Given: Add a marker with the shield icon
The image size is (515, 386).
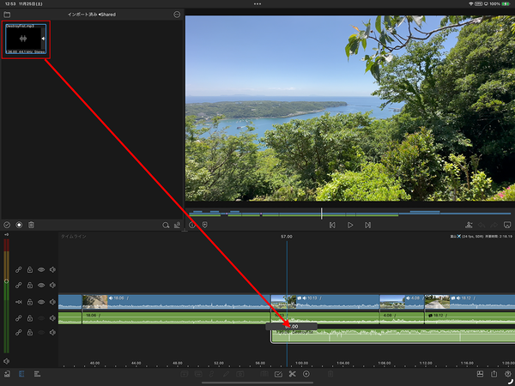Looking at the screenshot, I should click(204, 225).
